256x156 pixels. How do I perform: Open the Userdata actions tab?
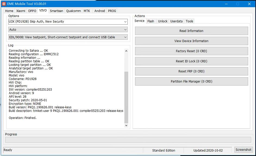coord(176,21)
